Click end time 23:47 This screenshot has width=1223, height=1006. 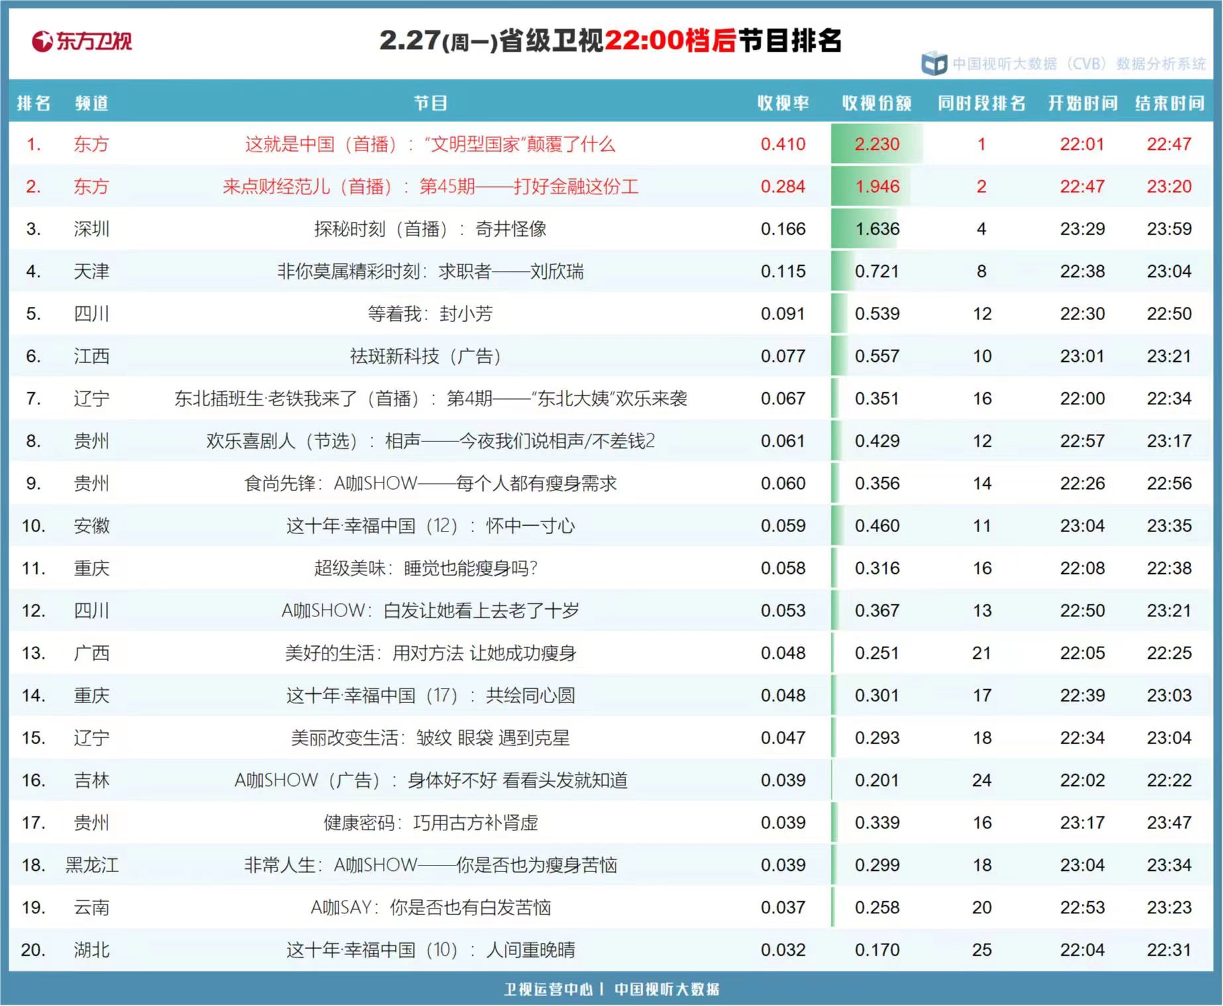[1169, 822]
